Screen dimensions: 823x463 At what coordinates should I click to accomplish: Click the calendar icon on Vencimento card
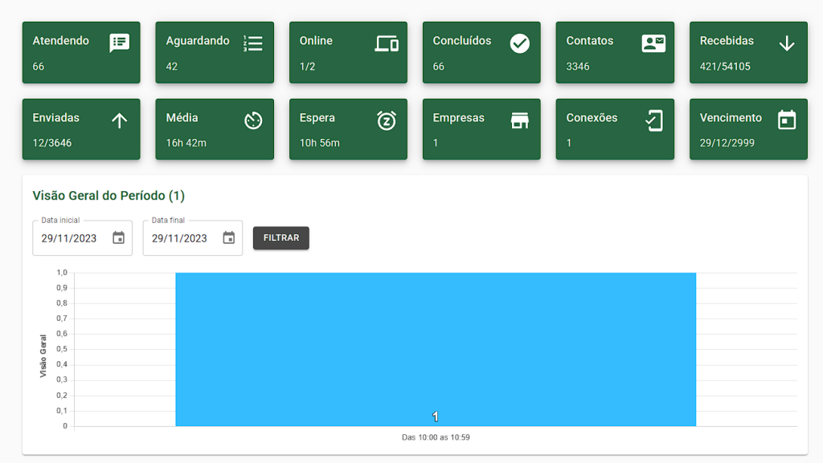point(787,120)
